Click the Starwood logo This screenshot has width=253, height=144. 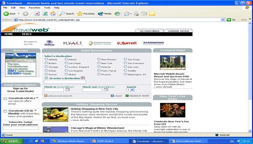point(154,43)
